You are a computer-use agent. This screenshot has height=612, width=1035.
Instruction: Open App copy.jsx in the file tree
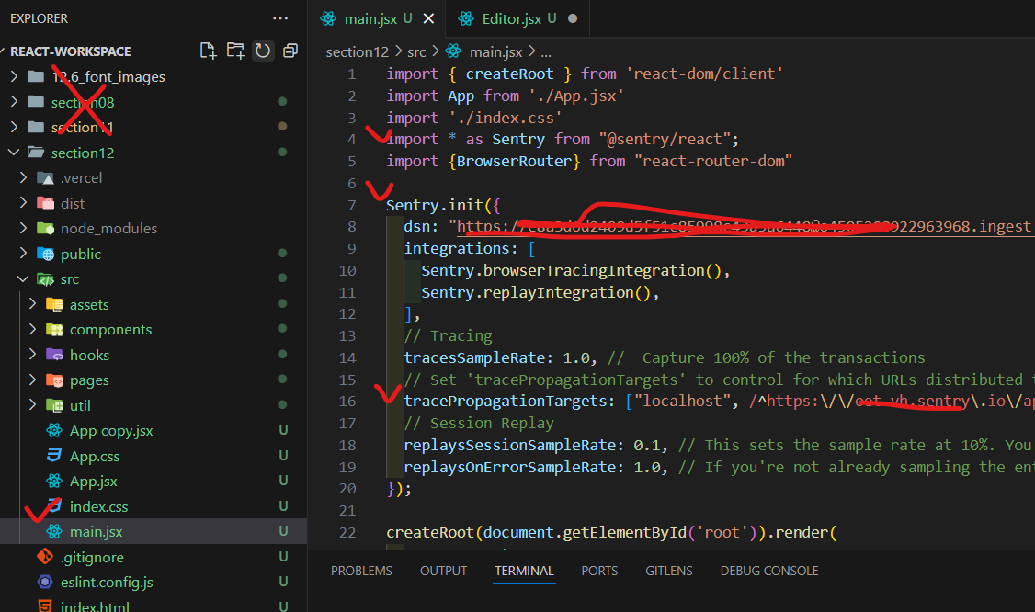[111, 430]
